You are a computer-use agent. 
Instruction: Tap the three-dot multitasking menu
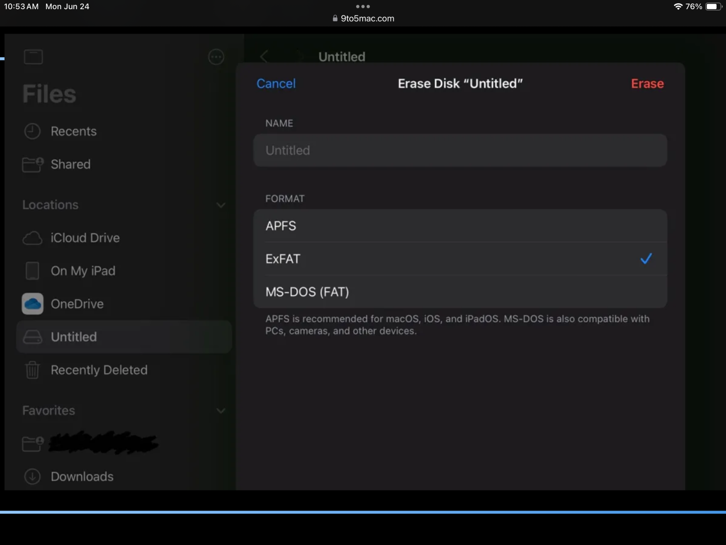click(x=363, y=7)
